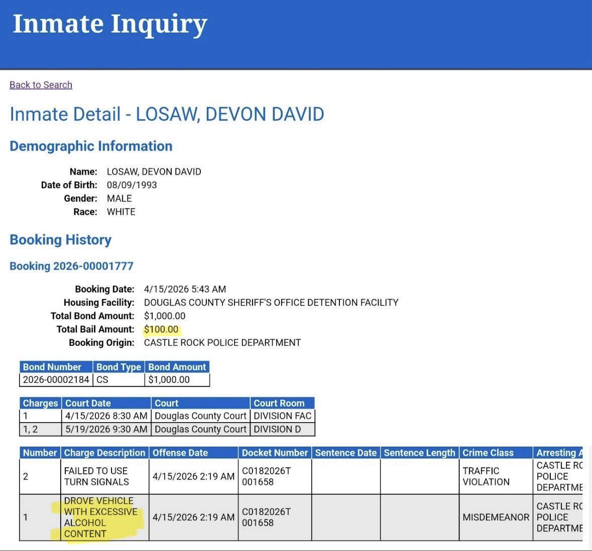592x551 pixels.
Task: Click the housing facility Douglas County Sheriff's Office value
Action: coord(271,303)
